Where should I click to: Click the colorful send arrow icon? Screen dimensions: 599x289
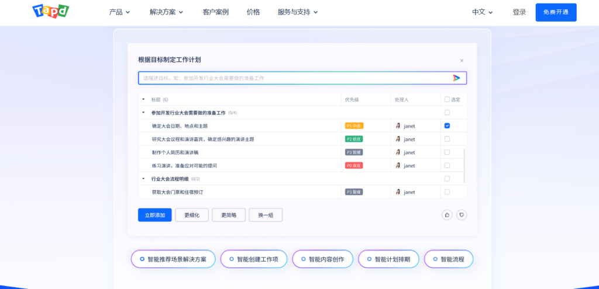point(456,78)
